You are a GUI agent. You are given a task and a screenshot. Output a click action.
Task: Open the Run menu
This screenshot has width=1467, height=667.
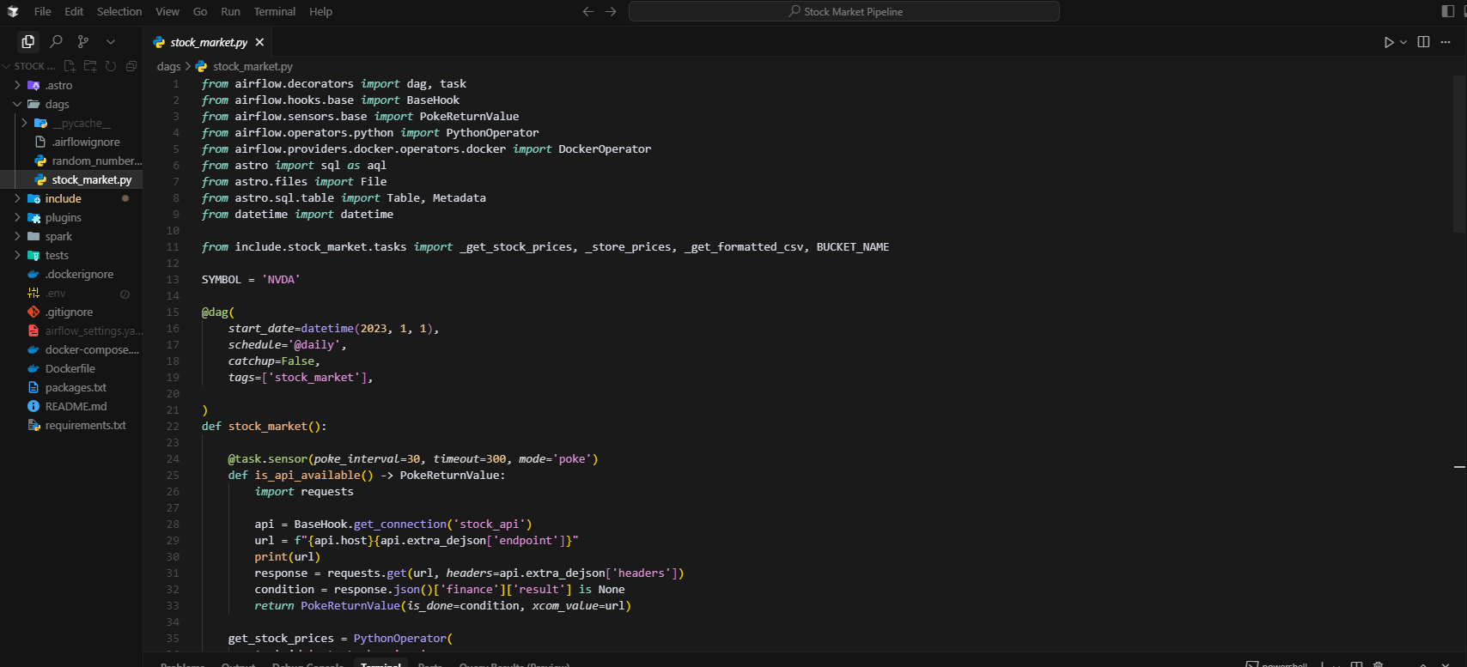[230, 11]
